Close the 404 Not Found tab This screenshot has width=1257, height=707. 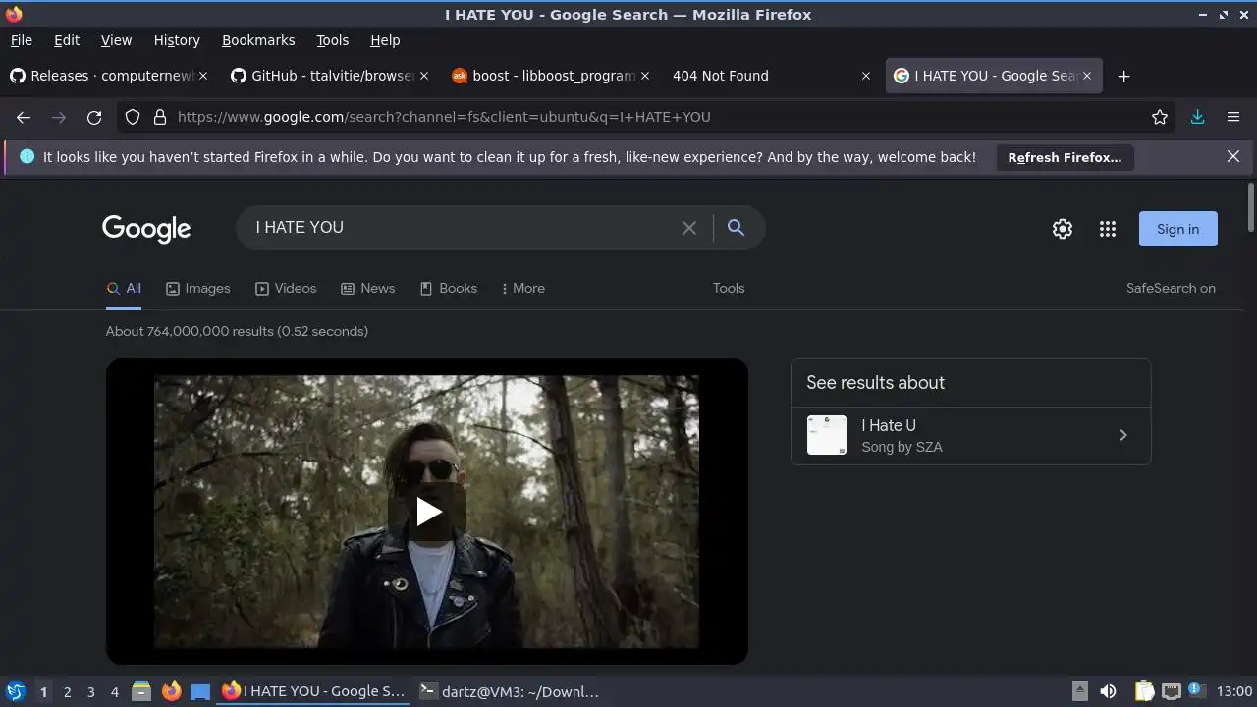coord(865,76)
